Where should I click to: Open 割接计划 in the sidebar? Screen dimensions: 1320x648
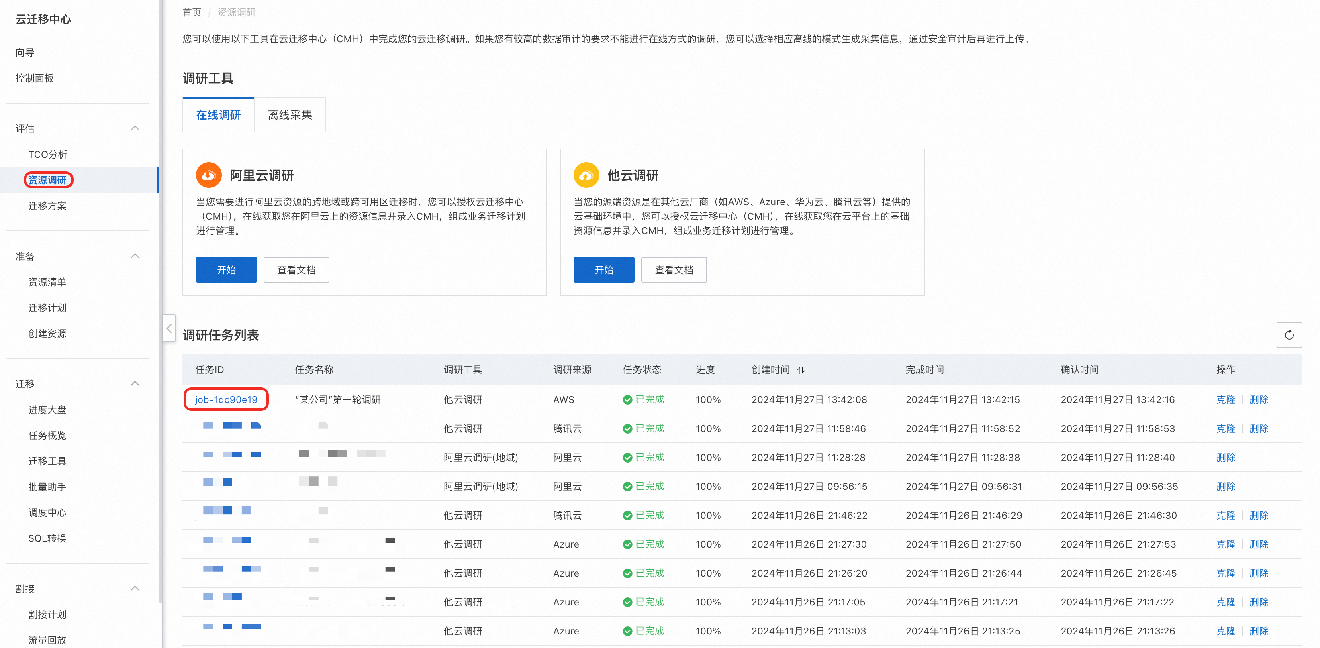click(47, 614)
